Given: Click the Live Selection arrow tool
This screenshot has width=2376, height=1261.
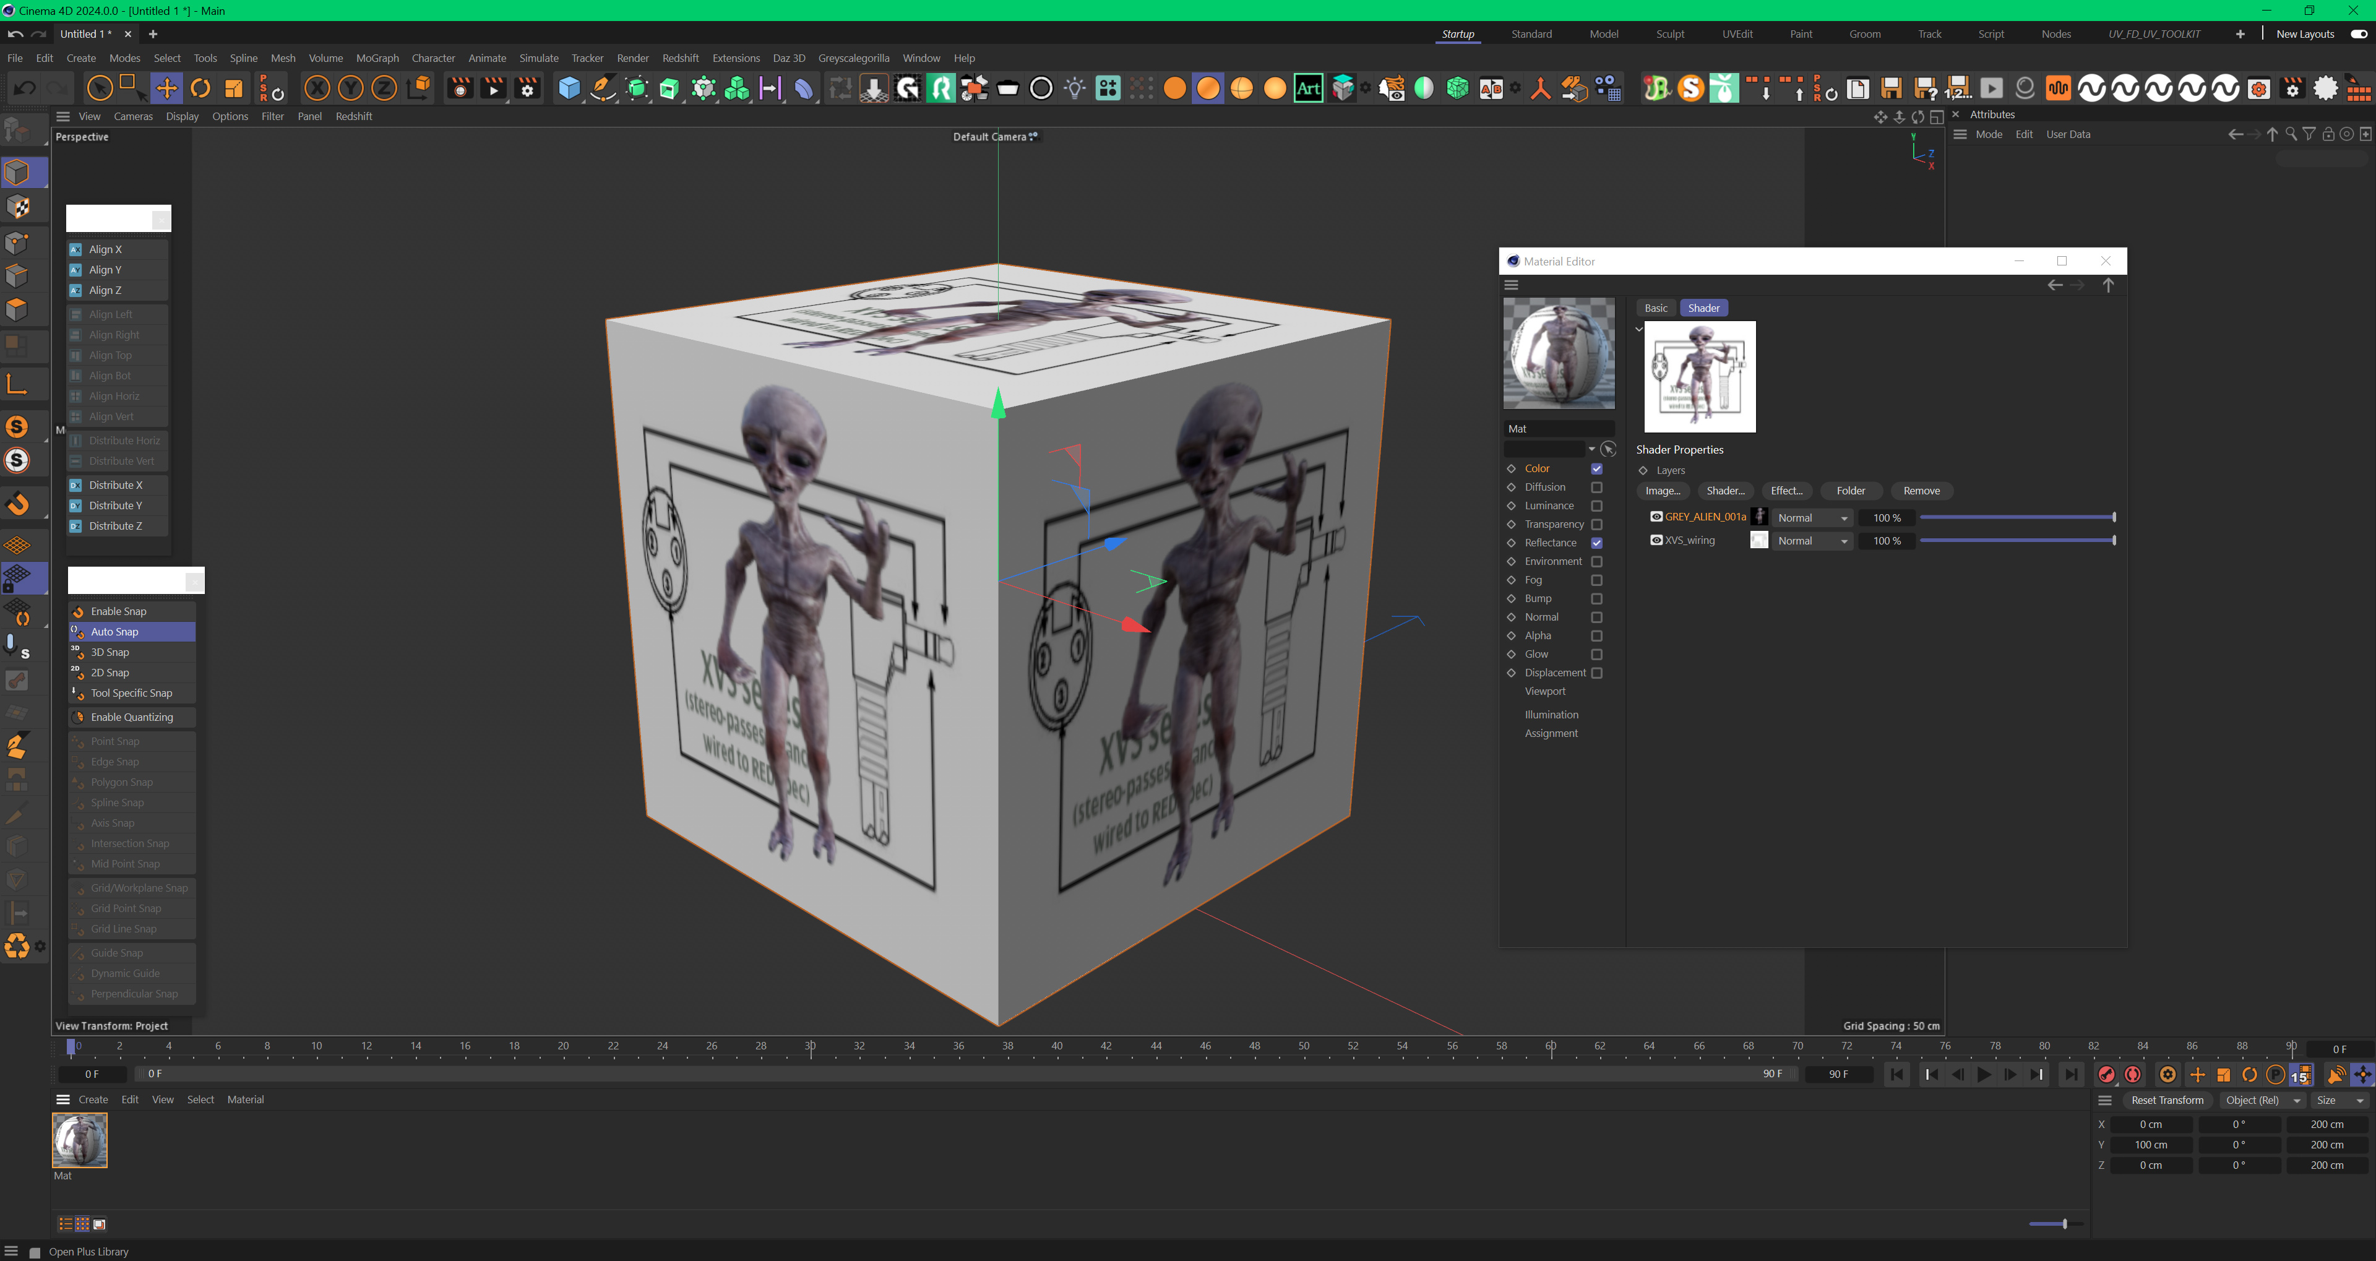Looking at the screenshot, I should tap(100, 88).
